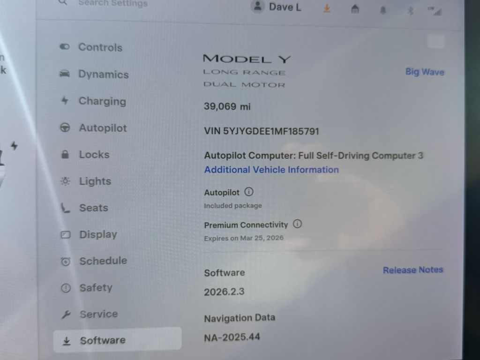Open the Display settings section
Screen dimensions: 480x360
98,234
